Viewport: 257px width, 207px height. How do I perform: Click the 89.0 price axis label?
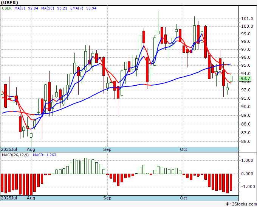coord(246,115)
